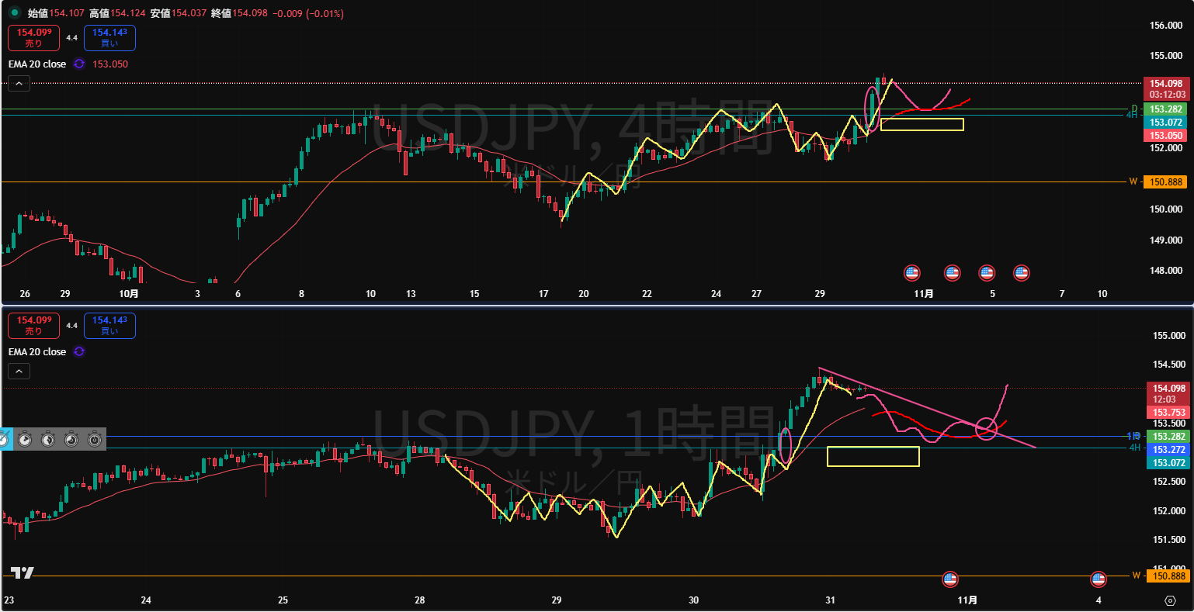The width and height of the screenshot is (1194, 612).
Task: Open the last US economic event flag in upper chart
Action: click(x=1022, y=273)
